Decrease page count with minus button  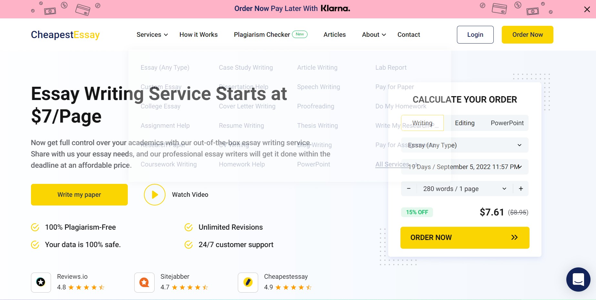[x=409, y=189]
